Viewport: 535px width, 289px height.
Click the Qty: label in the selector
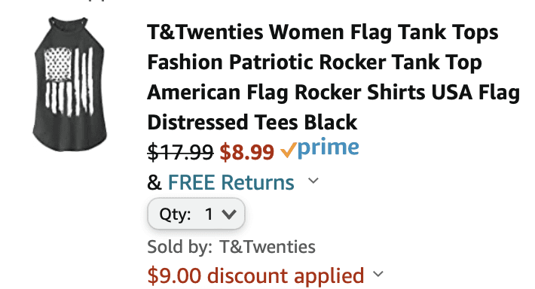175,214
